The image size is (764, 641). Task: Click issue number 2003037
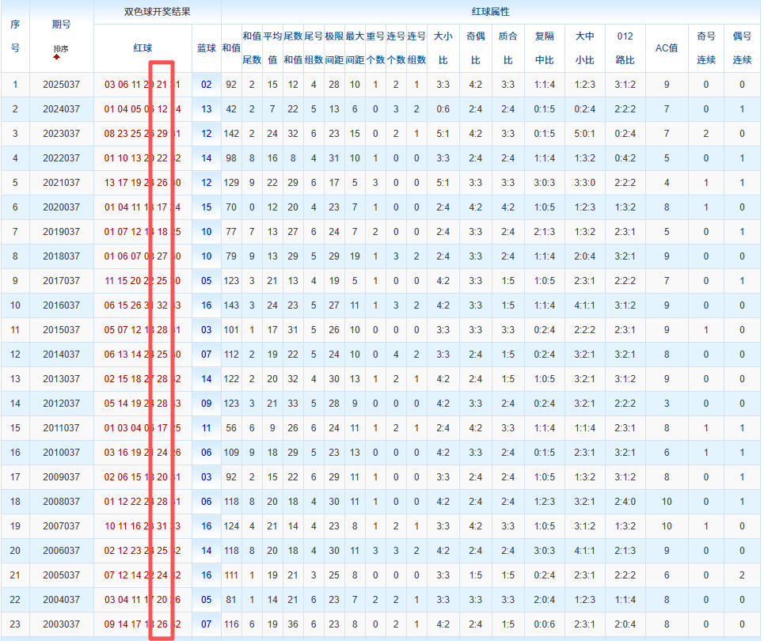[61, 624]
